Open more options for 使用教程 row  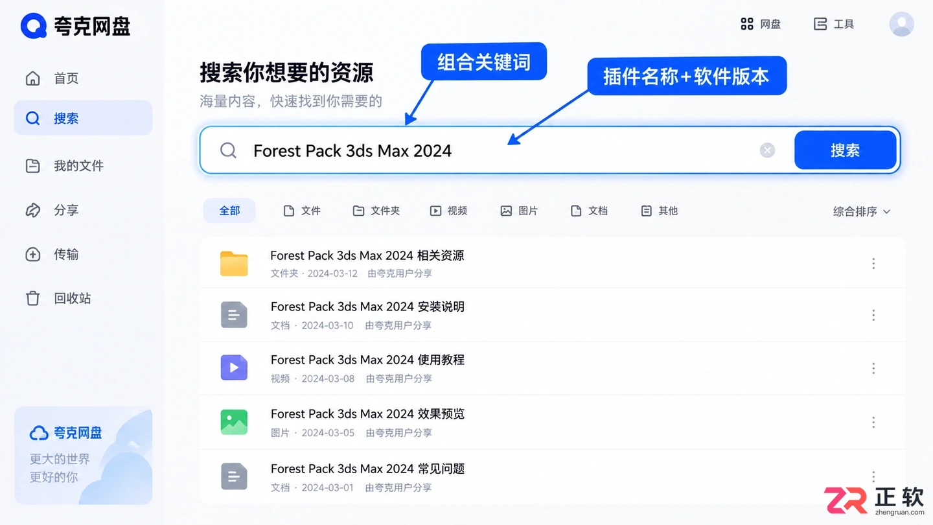(873, 368)
